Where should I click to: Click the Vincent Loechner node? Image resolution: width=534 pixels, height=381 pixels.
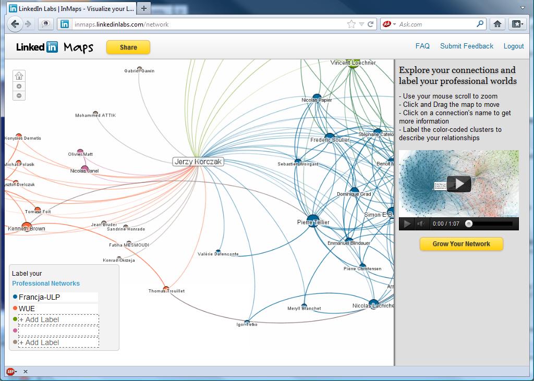353,63
